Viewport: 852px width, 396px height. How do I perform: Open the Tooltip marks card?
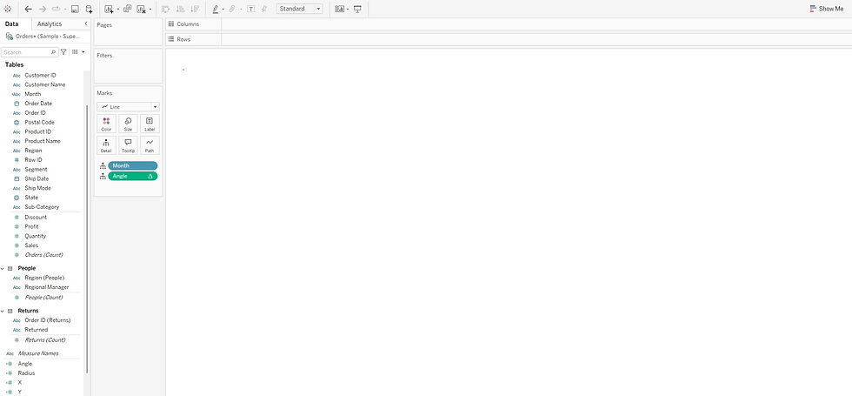(x=129, y=145)
